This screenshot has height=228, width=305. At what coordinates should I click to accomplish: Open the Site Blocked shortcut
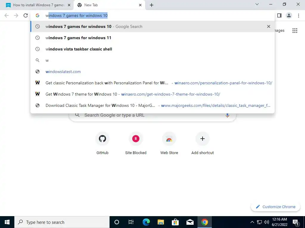136,143
